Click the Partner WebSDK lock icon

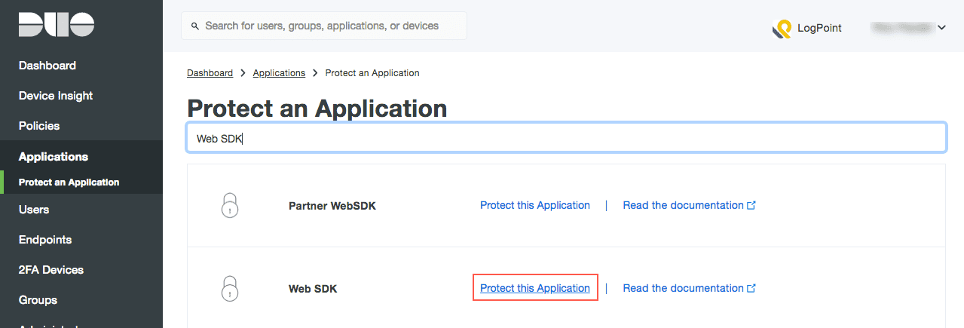pos(230,205)
